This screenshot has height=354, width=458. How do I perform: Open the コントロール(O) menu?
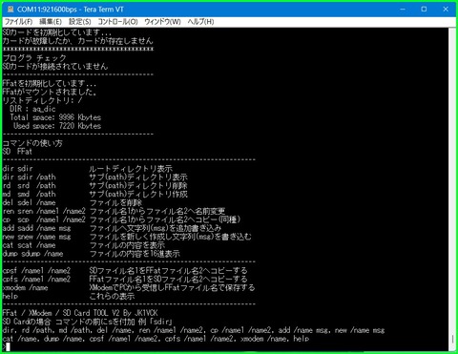click(117, 22)
